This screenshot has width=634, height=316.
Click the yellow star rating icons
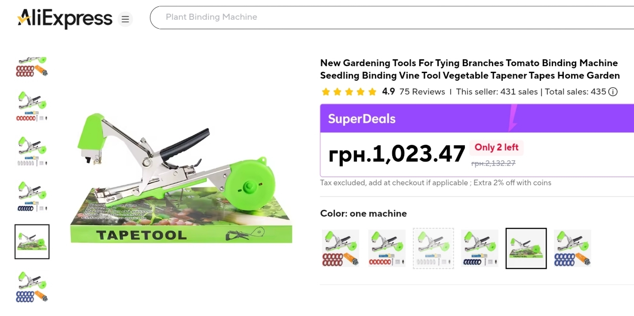pos(349,92)
